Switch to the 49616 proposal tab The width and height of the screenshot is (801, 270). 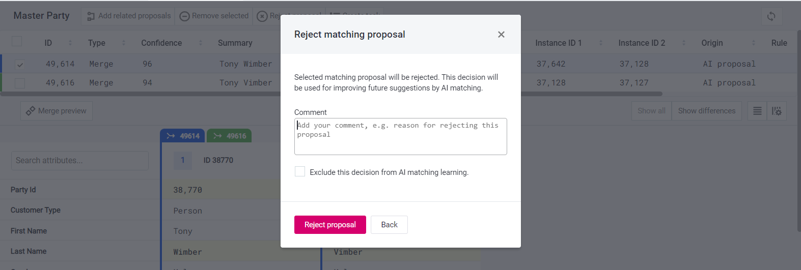(230, 136)
